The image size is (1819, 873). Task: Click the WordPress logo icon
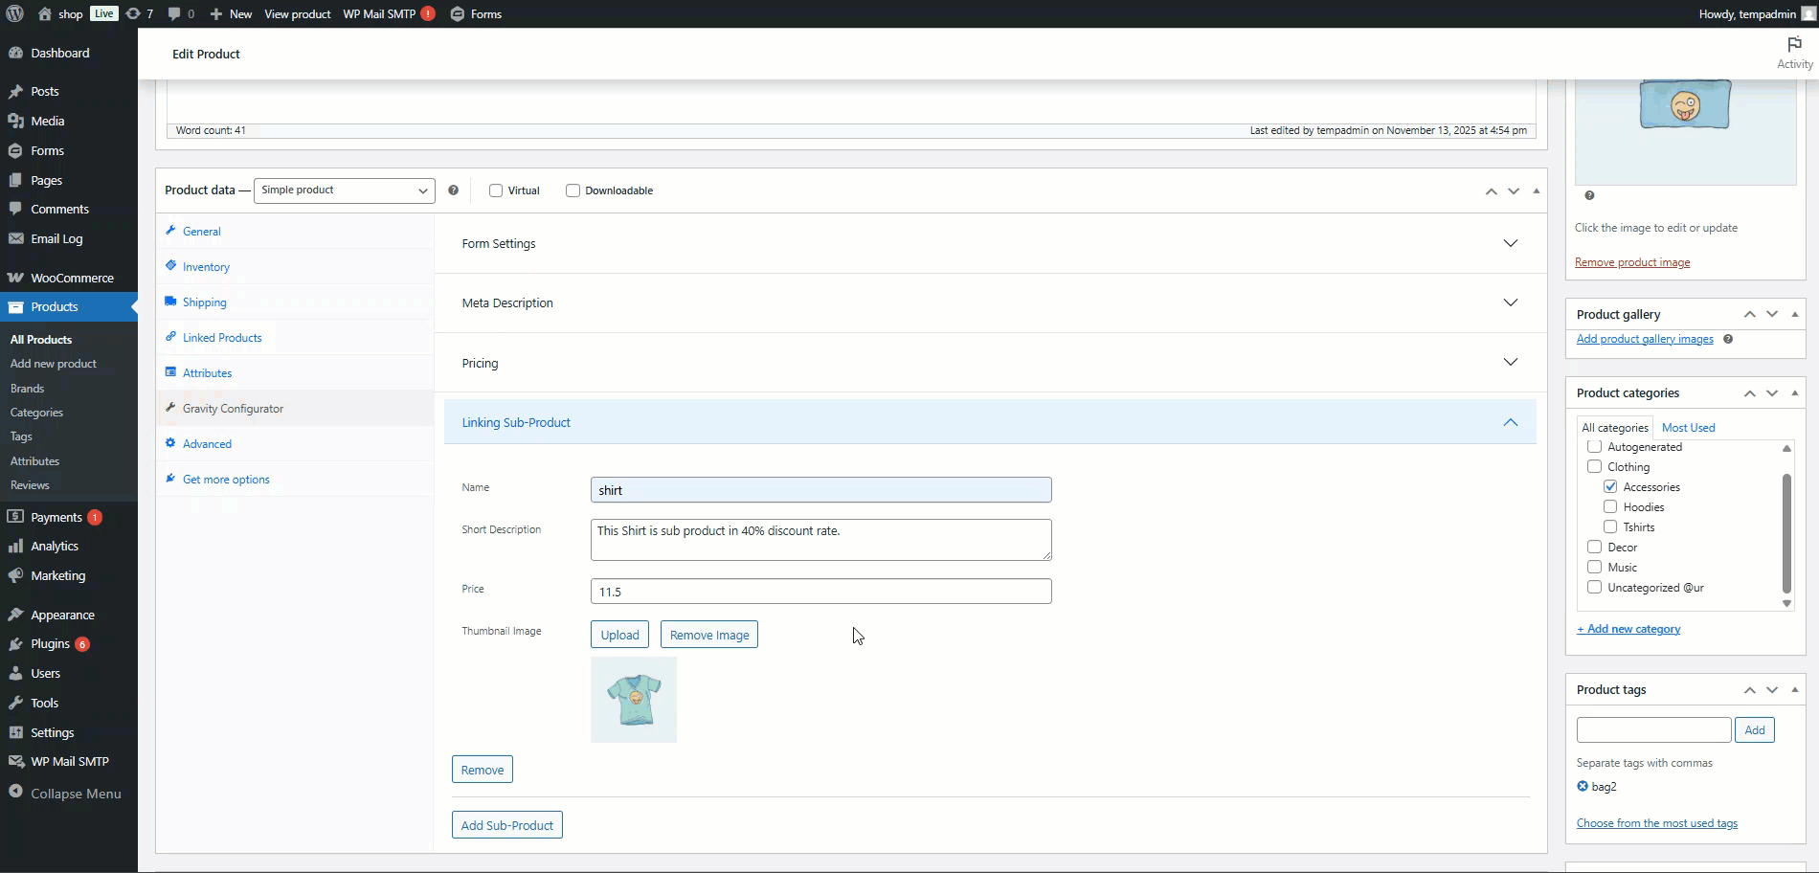(x=14, y=13)
